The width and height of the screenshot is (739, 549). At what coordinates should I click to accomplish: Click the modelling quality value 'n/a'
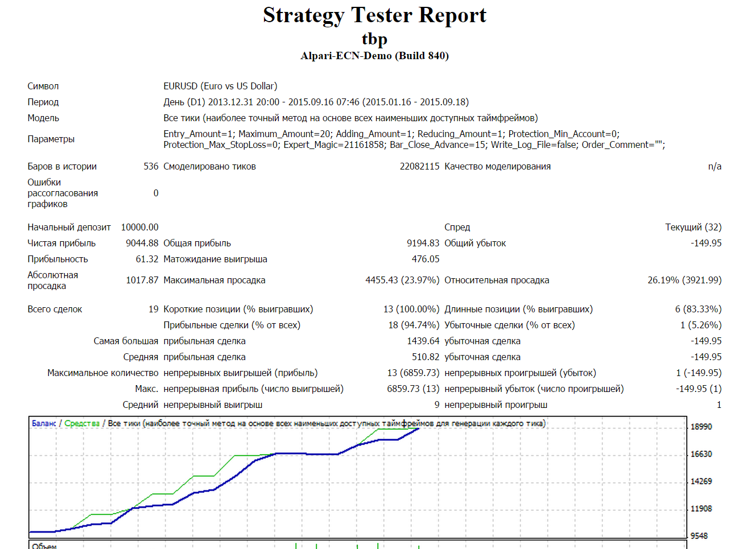715,166
